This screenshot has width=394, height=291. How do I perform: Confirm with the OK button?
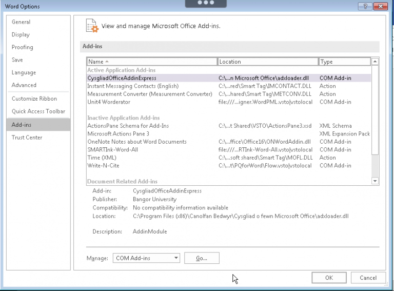(329, 278)
